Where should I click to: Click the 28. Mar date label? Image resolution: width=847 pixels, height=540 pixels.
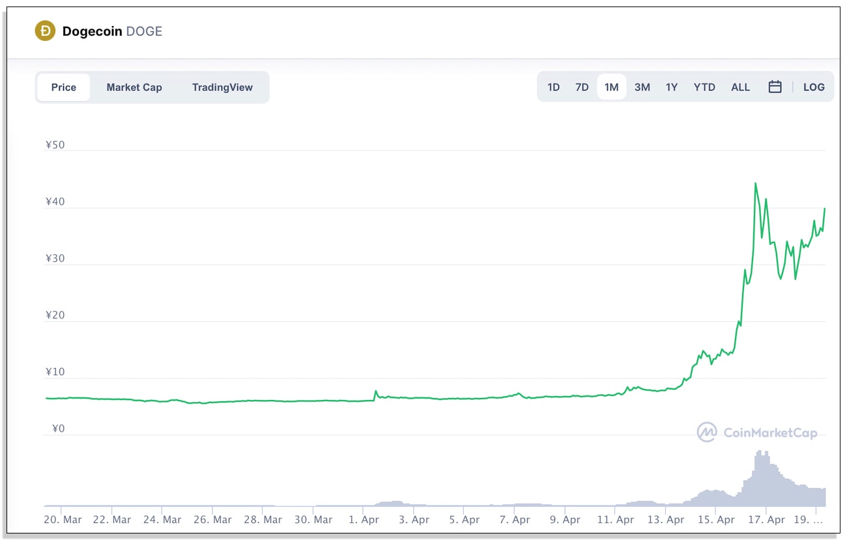click(x=263, y=520)
